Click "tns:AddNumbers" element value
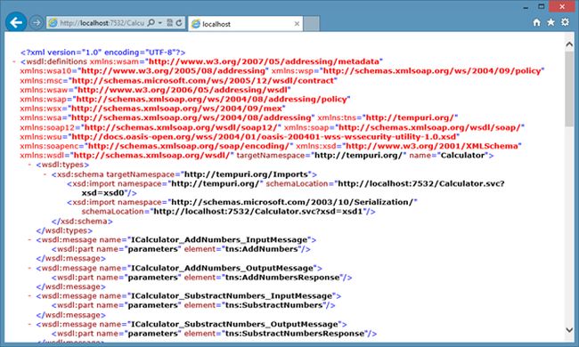 [x=262, y=249]
